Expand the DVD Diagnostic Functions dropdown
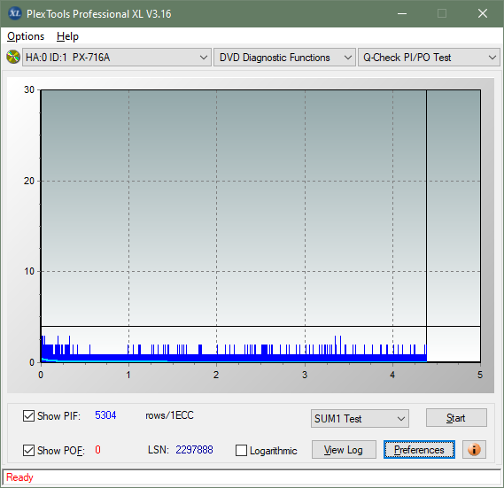Screen dimensions: 504x488 point(284,58)
